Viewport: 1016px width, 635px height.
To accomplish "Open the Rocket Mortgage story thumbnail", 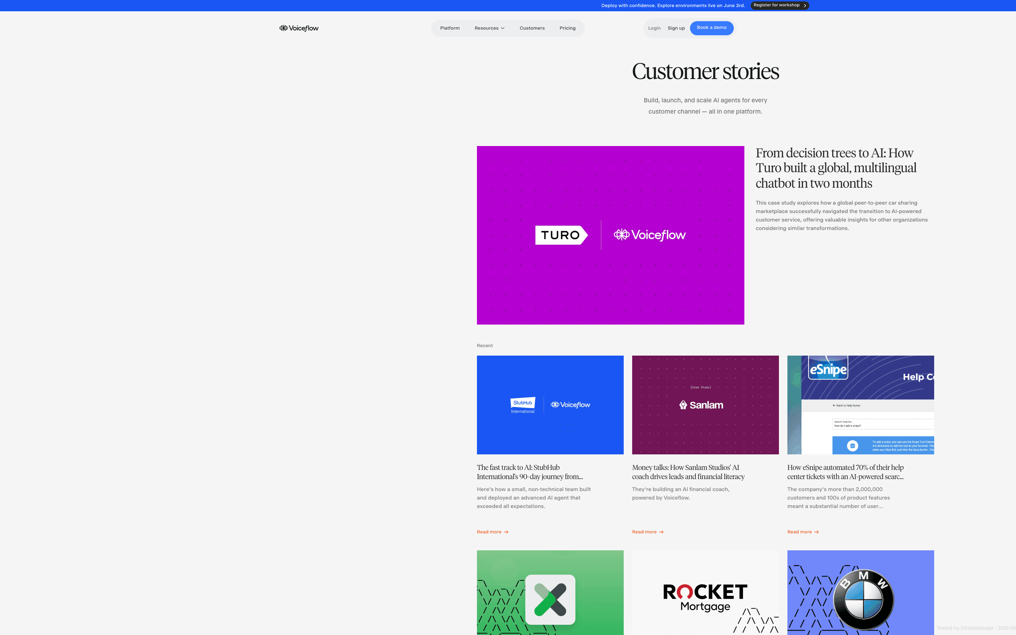I will pos(705,593).
